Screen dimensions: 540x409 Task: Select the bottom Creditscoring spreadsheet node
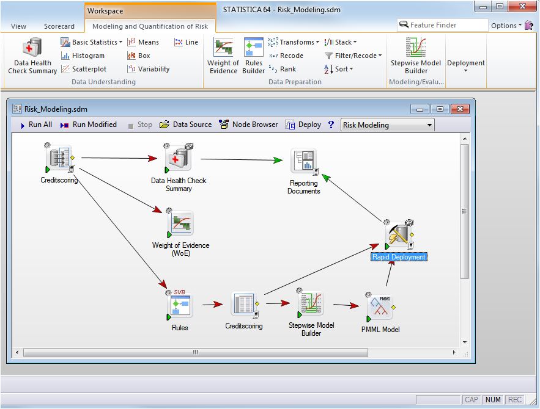(243, 304)
